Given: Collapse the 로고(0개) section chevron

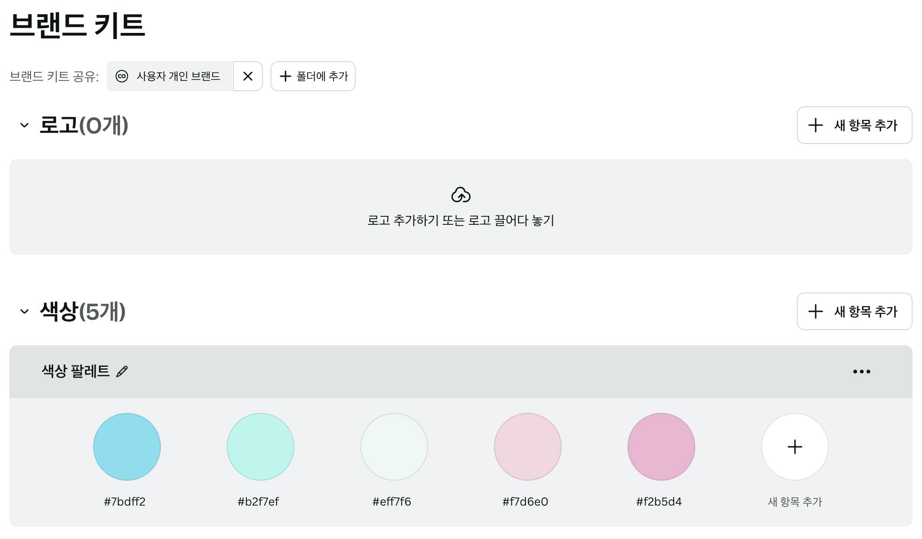Looking at the screenshot, I should pyautogui.click(x=24, y=125).
